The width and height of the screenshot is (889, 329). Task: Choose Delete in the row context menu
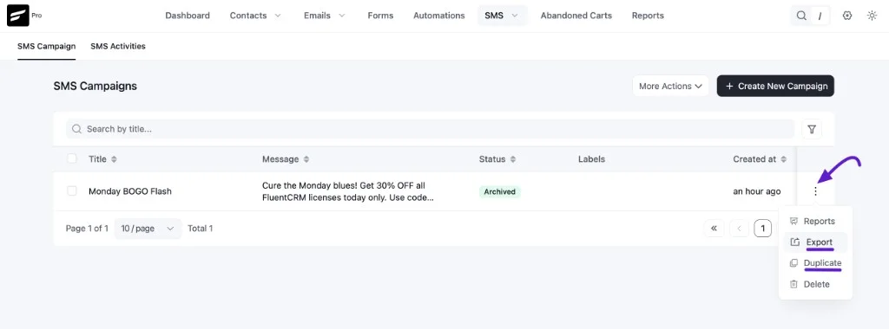(815, 284)
